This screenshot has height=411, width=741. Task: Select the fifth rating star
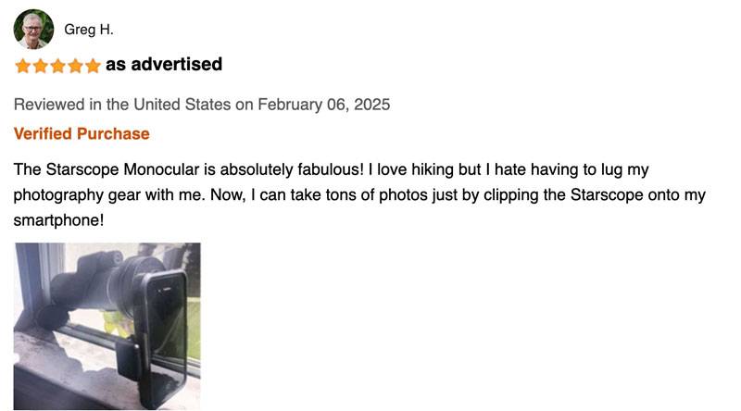[92, 66]
